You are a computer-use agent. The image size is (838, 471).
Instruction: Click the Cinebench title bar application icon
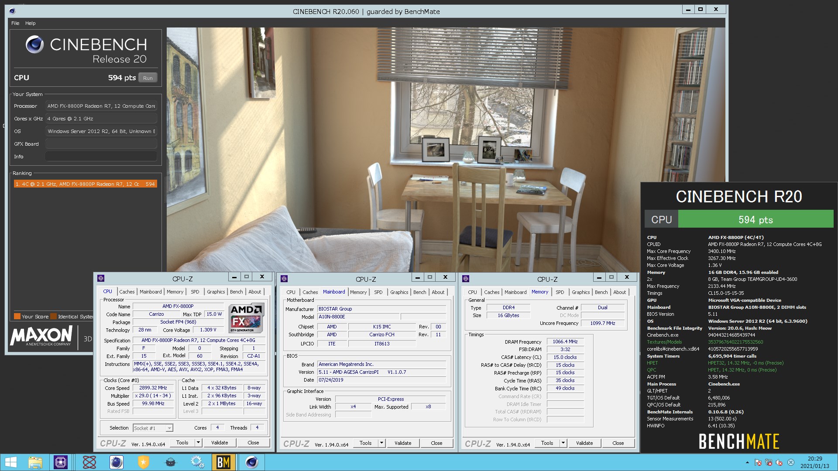(12, 11)
